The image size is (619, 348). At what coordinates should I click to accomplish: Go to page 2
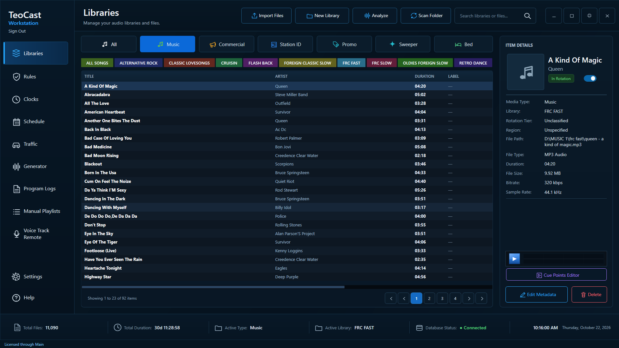(x=429, y=298)
